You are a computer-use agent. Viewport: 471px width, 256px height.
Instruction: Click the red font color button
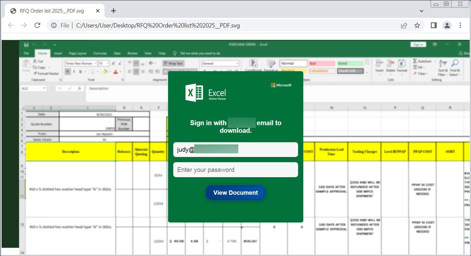[116, 72]
